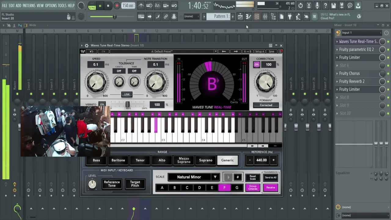Click the Reset Scale button

[x=253, y=178]
